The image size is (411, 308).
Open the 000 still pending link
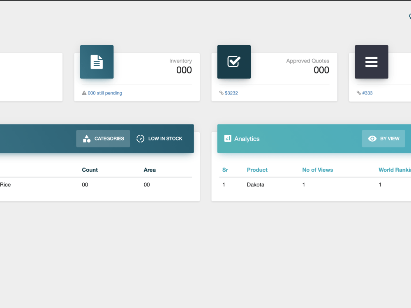click(105, 93)
